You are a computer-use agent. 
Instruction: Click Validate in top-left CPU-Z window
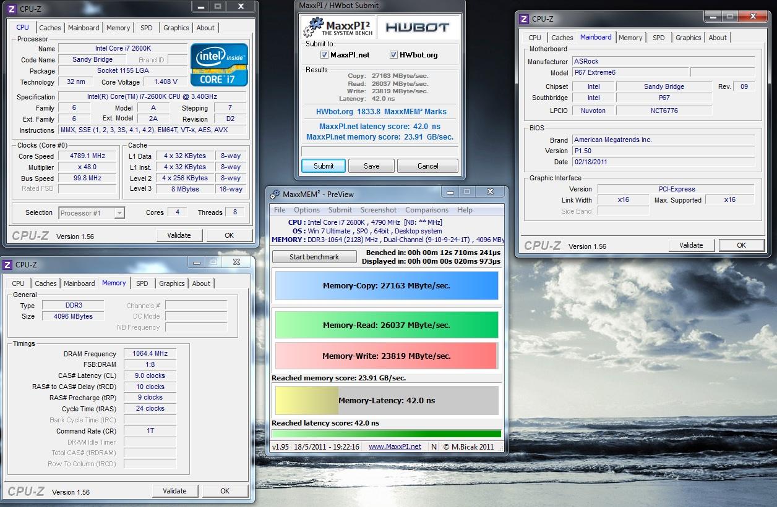(x=179, y=235)
